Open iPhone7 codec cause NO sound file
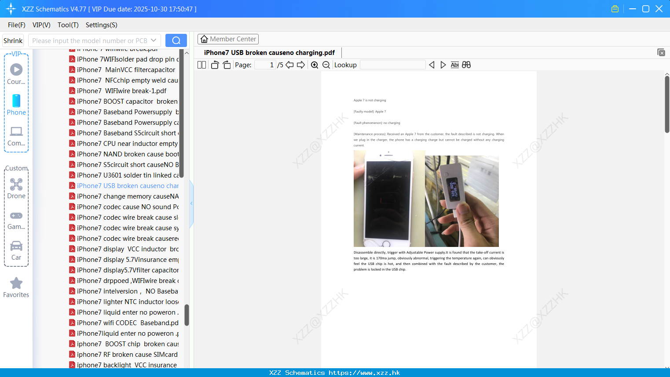This screenshot has width=670, height=377. point(124,207)
